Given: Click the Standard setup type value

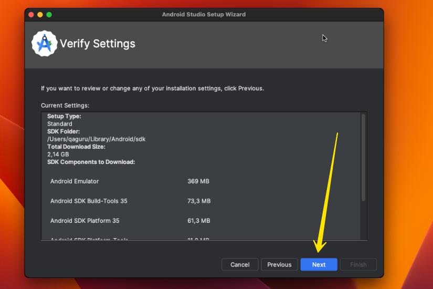Looking at the screenshot, I should point(60,124).
